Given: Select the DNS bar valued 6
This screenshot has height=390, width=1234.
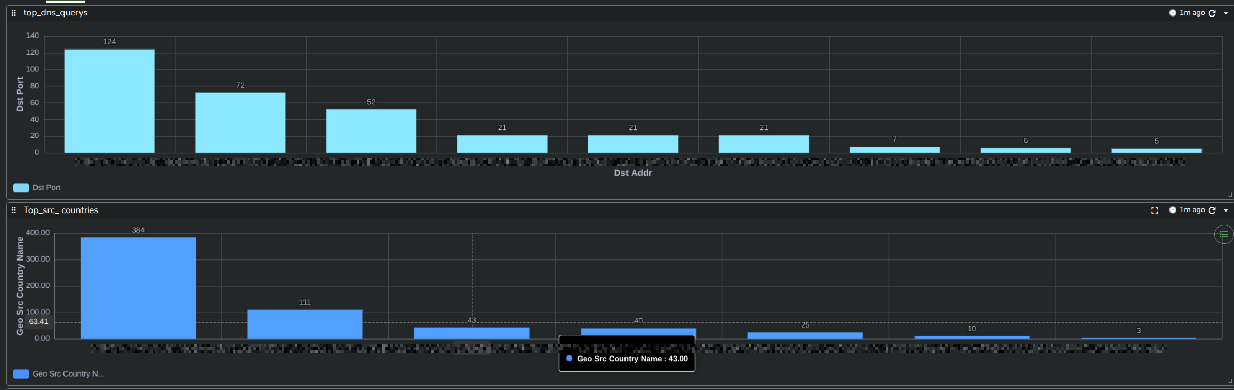Looking at the screenshot, I should point(1025,150).
